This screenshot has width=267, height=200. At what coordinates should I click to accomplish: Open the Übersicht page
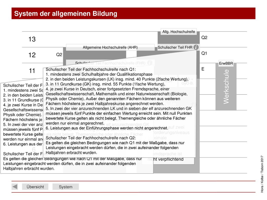(35, 187)
